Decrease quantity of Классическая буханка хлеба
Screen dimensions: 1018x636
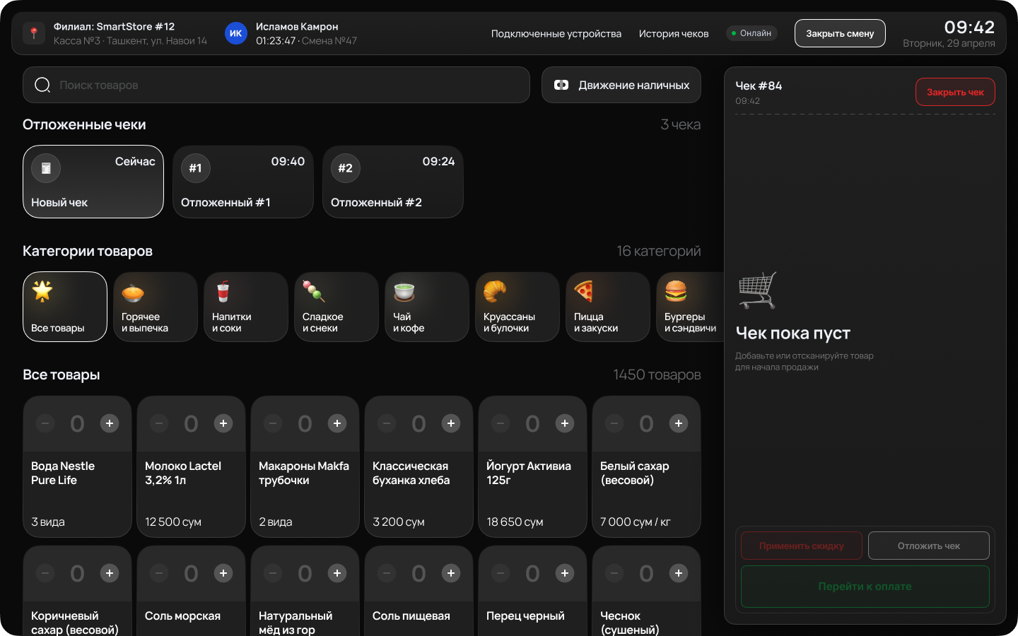pyautogui.click(x=387, y=423)
